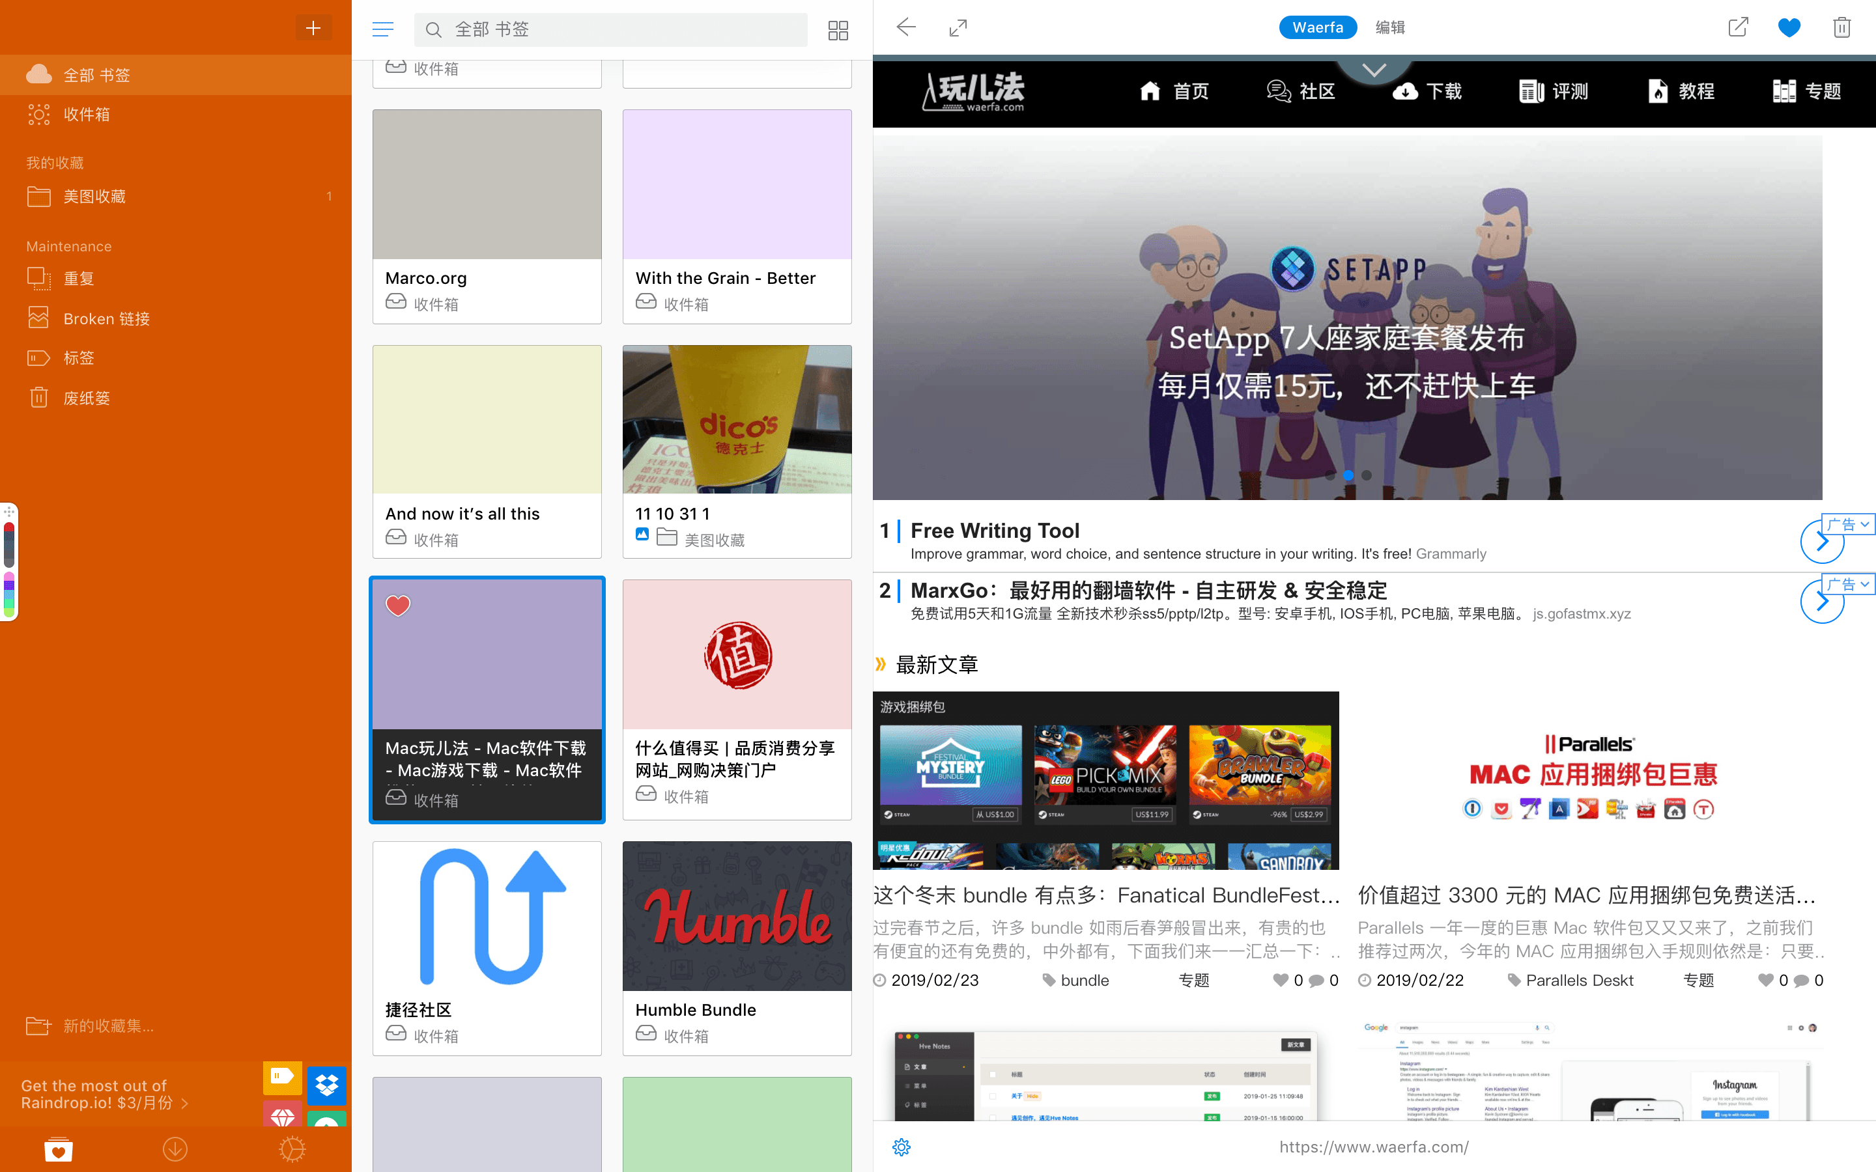Open Humble Bundle bookmark card
1876x1172 pixels.
coord(737,948)
